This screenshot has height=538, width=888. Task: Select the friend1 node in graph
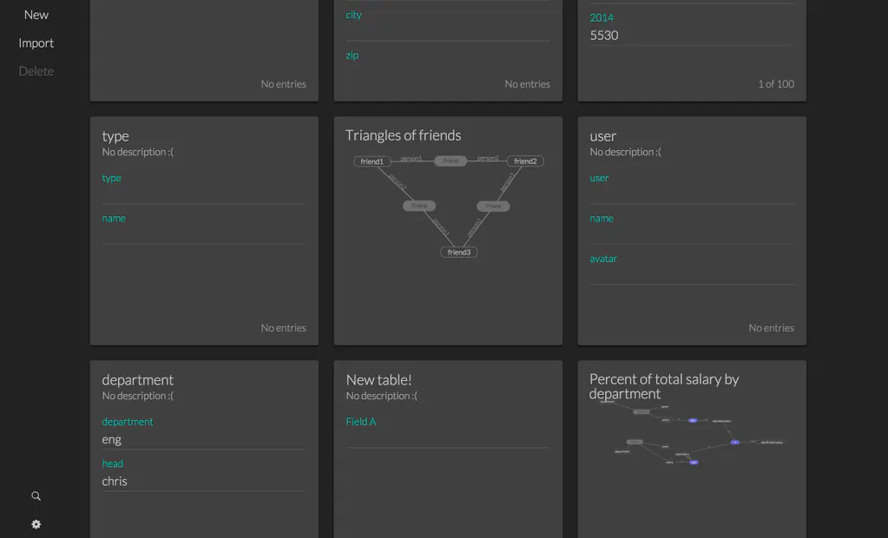[372, 161]
